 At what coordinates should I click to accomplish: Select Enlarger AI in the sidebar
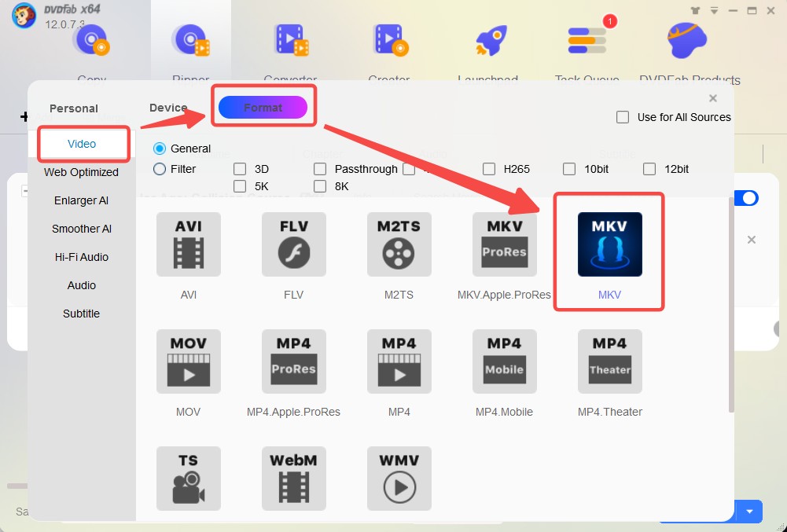pyautogui.click(x=81, y=200)
